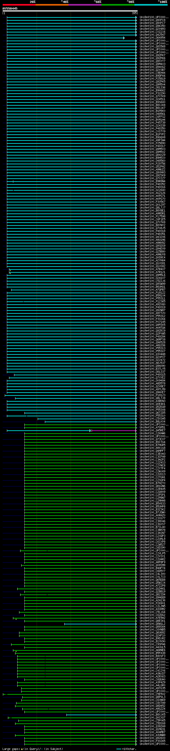This screenshot has width=170, height=751.
Task: Select the UniRef100_P25819 label
Action: click(x=152, y=79)
